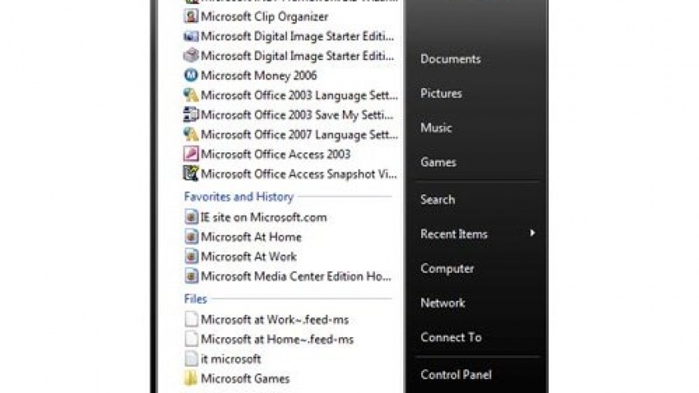Open Network from the Start menu
The width and height of the screenshot is (699, 393).
[x=443, y=303]
